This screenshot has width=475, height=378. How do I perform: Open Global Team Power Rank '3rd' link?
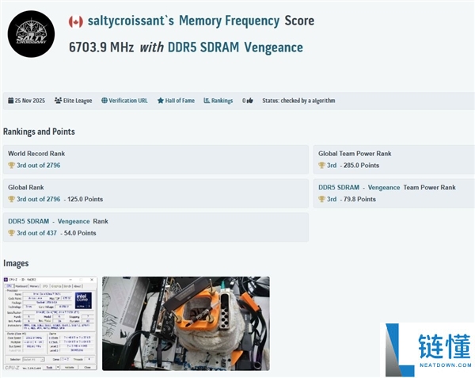332,165
